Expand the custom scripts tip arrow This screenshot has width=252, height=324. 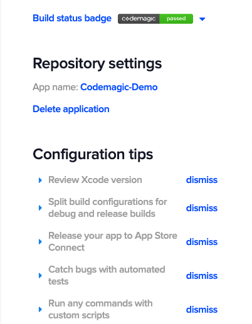40,310
